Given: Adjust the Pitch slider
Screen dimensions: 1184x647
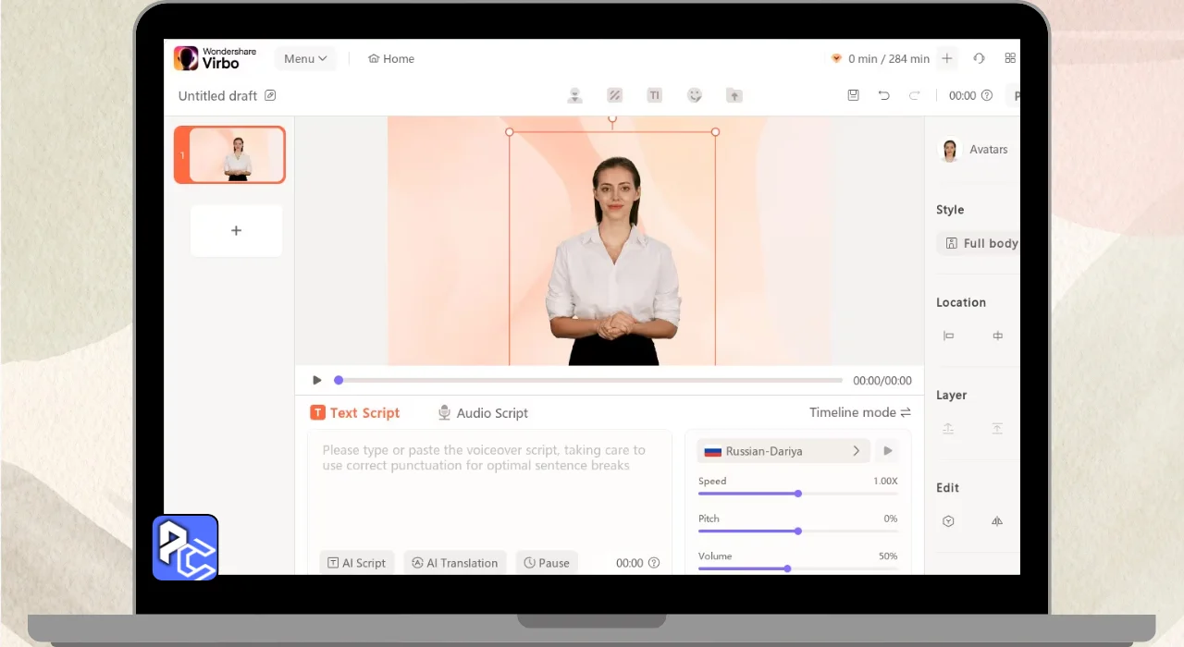Looking at the screenshot, I should 797,531.
